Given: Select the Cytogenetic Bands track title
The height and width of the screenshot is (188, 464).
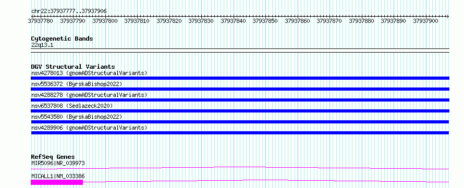Looking at the screenshot, I should 62,39.
